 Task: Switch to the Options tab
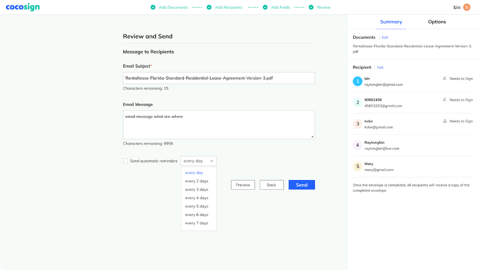pyautogui.click(x=437, y=22)
